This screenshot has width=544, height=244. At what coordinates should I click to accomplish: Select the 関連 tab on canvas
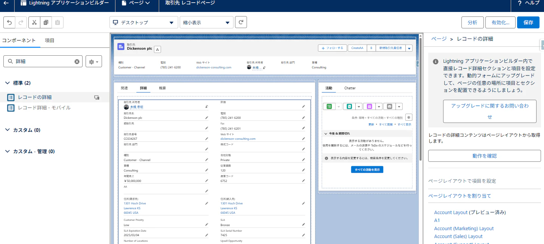click(124, 88)
